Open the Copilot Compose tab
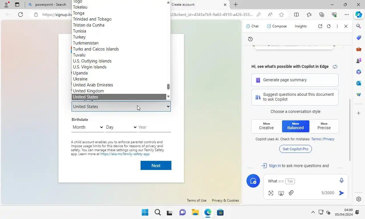The height and width of the screenshot is (219, 365). 277,26
